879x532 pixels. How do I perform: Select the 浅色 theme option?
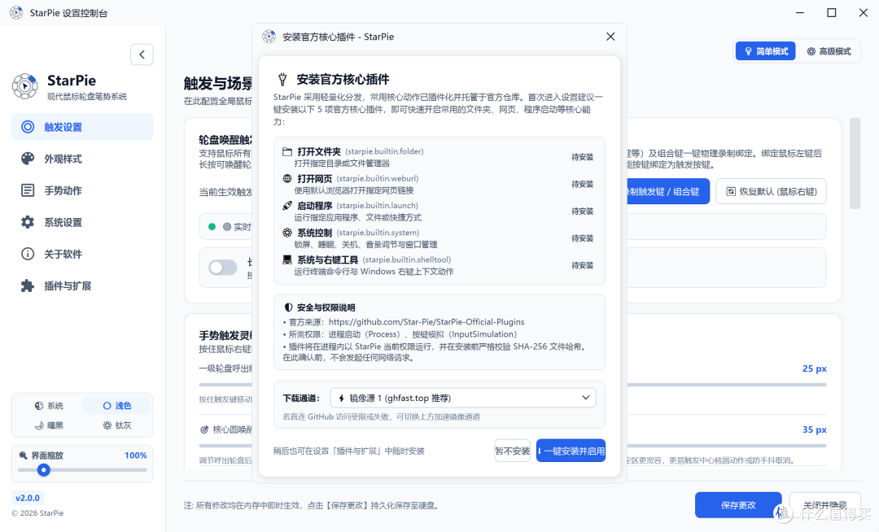click(116, 405)
